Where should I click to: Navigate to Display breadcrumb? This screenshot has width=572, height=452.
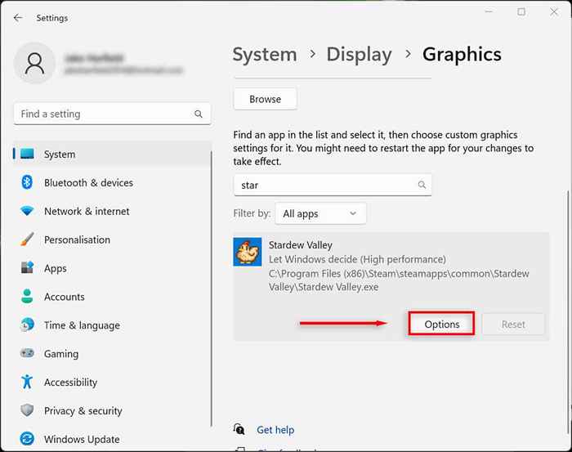pos(359,55)
